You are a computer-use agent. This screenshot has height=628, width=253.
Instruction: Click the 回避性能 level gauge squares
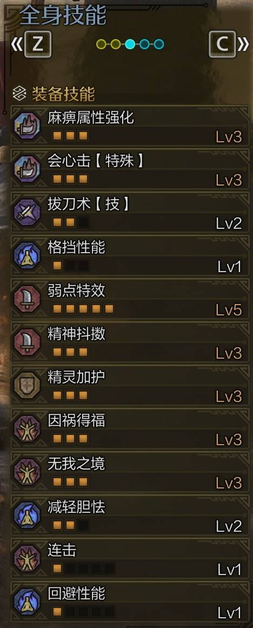[83, 612]
